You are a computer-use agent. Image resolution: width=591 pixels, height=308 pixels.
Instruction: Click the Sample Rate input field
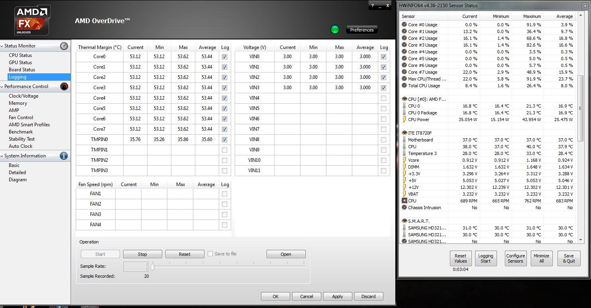[x=135, y=267]
